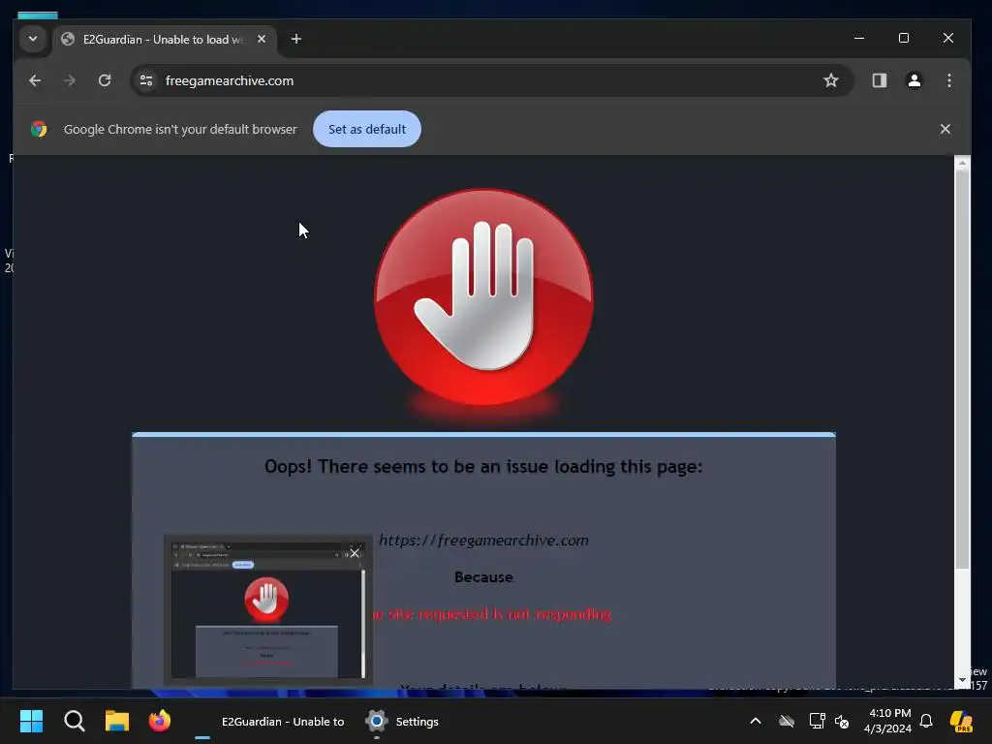Open the Chrome profile menu
Image resolution: width=992 pixels, height=744 pixels.
click(x=914, y=80)
